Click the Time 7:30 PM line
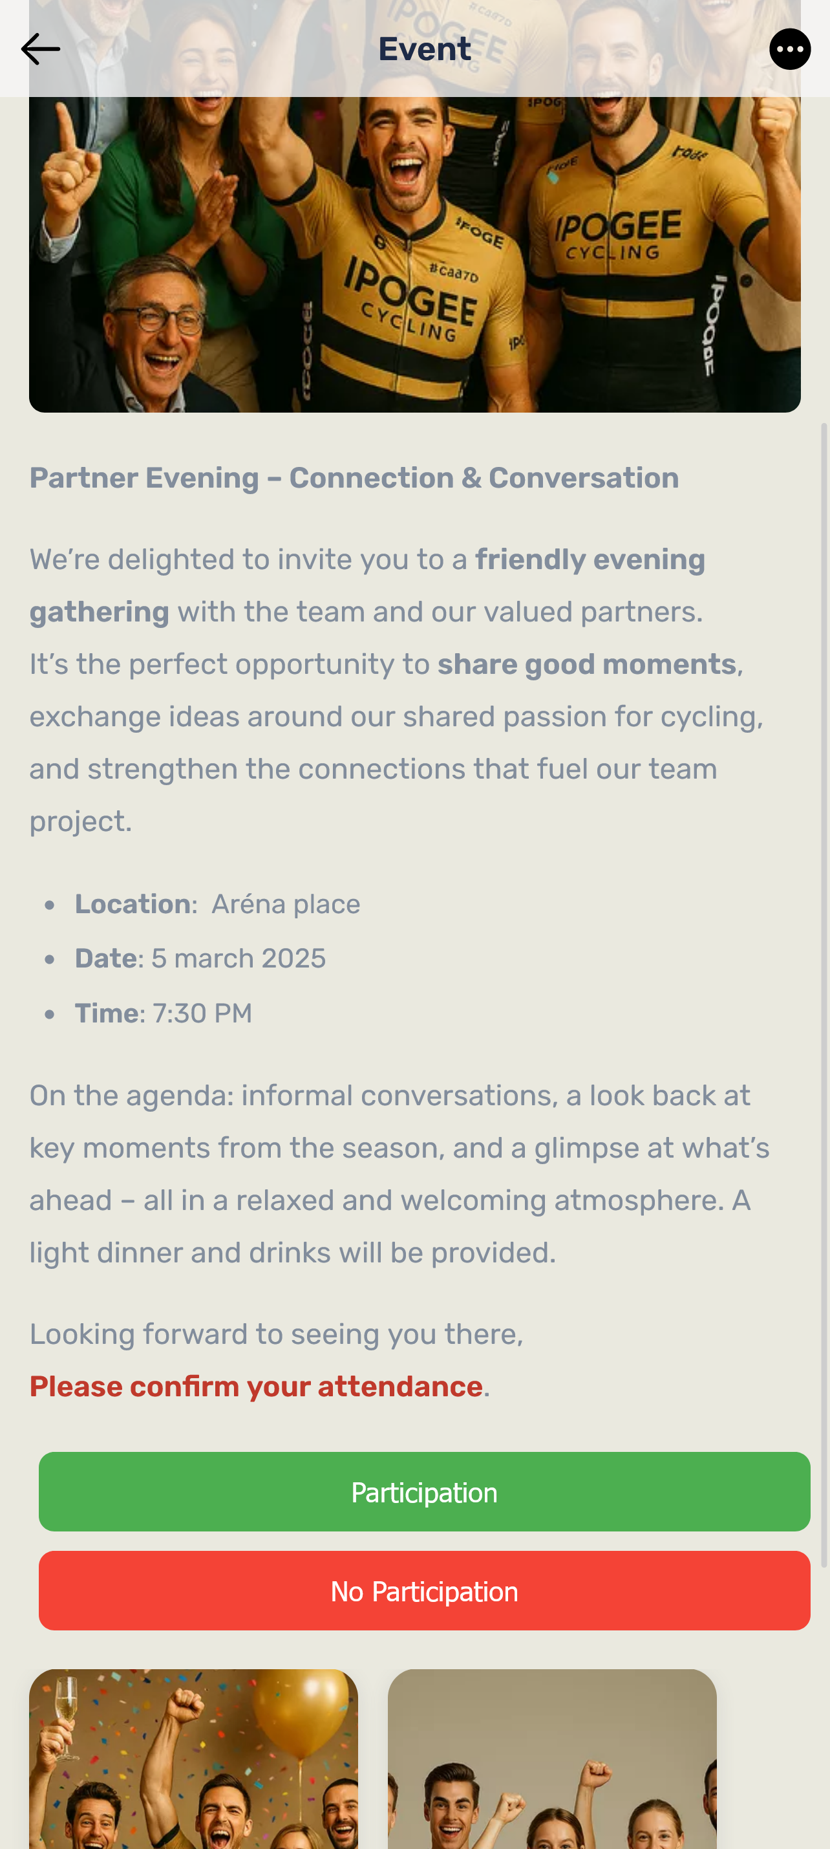Screen dimensions: 830x1849 pos(163,1013)
